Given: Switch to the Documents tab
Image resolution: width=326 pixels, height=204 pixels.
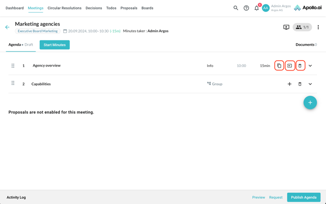Looking at the screenshot, I should 306,45.
